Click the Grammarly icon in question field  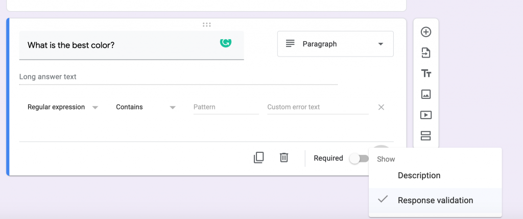(226, 43)
